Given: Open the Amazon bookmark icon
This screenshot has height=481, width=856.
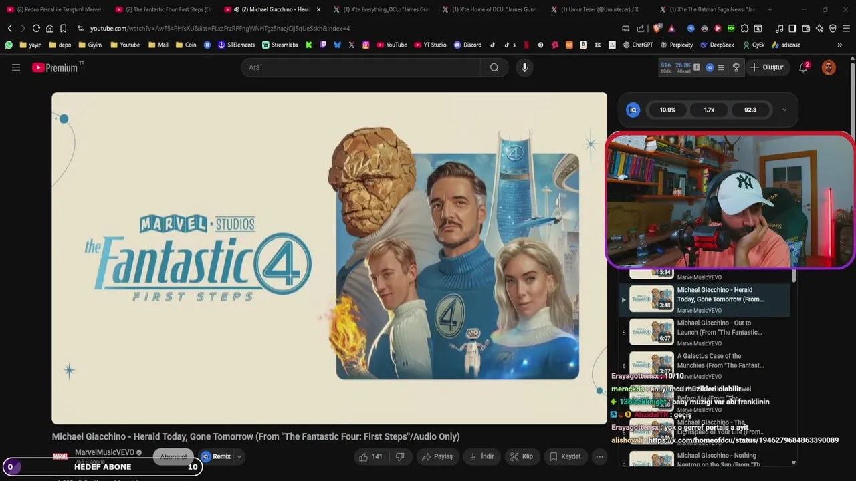Looking at the screenshot, I should [x=583, y=45].
